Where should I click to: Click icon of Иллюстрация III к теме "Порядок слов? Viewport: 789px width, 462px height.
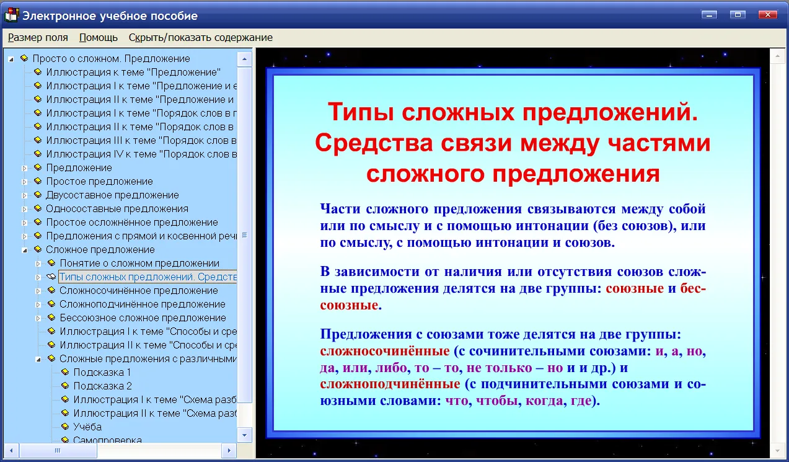pyautogui.click(x=38, y=140)
